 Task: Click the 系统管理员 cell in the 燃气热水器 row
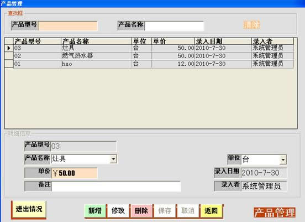tap(273, 56)
